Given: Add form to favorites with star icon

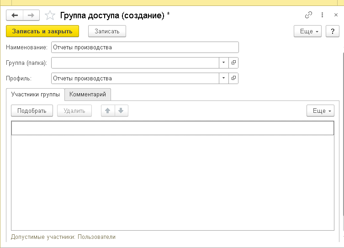Looking at the screenshot, I should [x=50, y=16].
